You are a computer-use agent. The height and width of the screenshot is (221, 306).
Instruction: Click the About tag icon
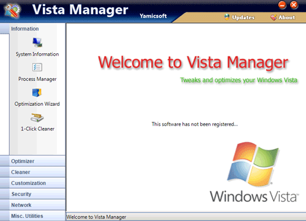click(274, 17)
